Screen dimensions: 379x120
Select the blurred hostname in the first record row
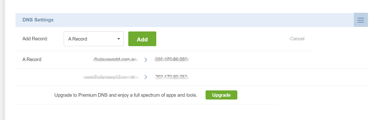(115, 59)
